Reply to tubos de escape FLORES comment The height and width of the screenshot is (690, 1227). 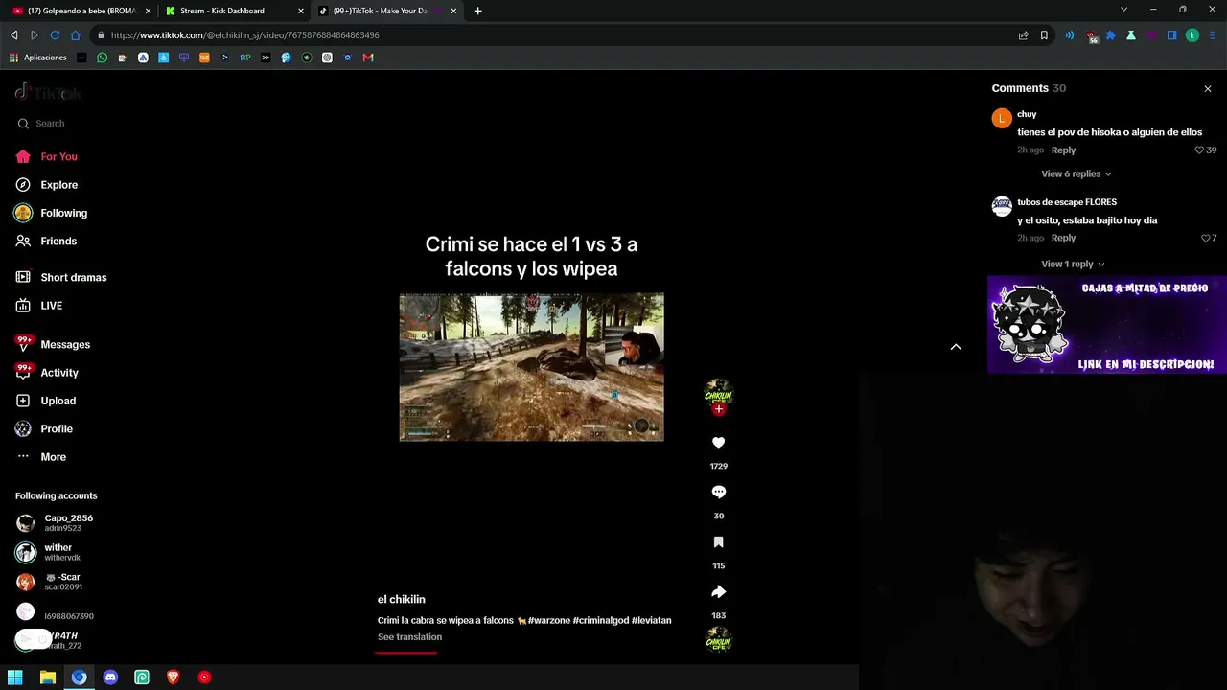point(1063,239)
